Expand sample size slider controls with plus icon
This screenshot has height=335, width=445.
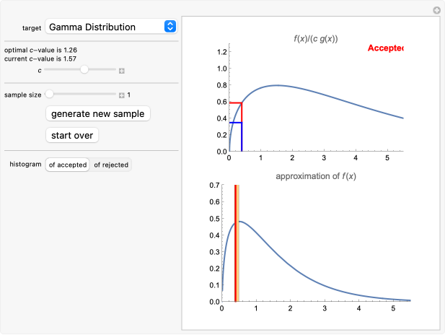click(122, 95)
